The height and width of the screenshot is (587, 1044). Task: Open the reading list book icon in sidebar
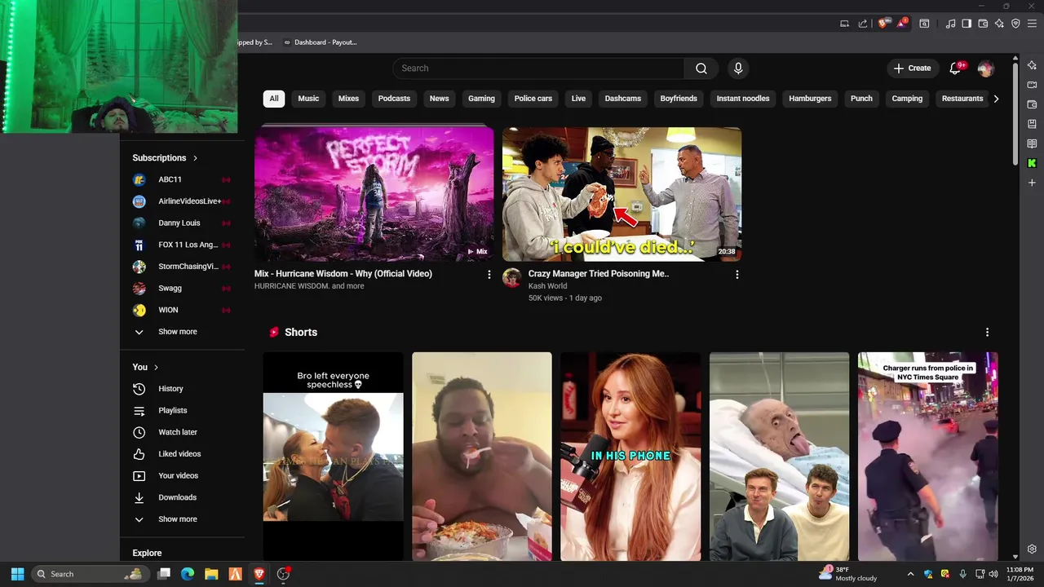click(1032, 143)
